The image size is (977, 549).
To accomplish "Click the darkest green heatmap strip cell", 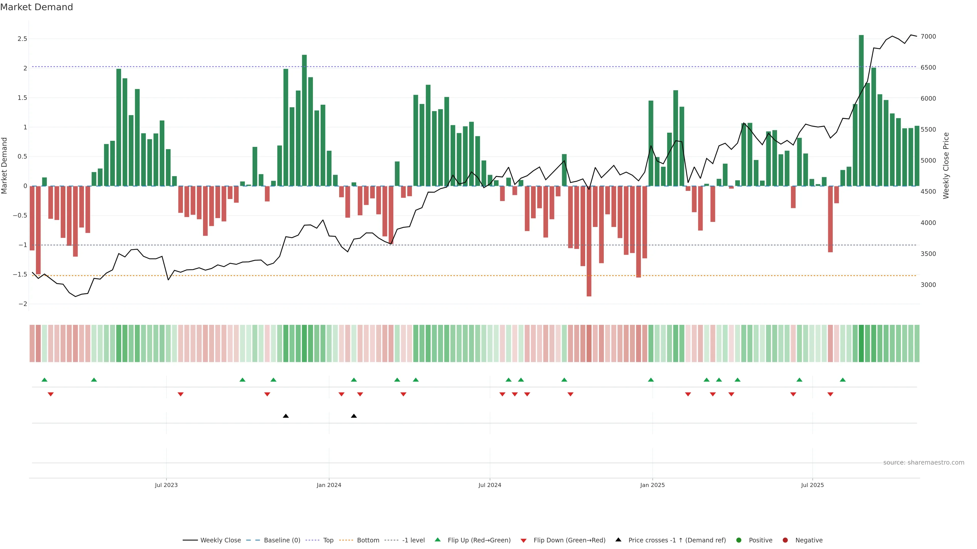I will (x=861, y=343).
